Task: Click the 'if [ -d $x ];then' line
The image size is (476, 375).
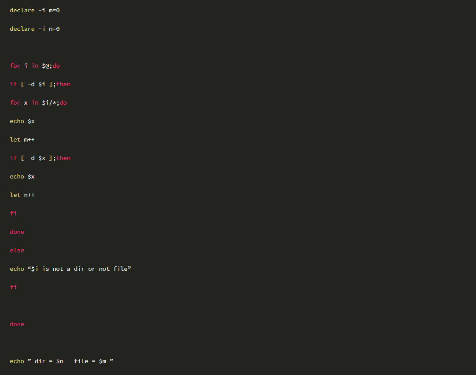Action: pyautogui.click(x=40, y=158)
